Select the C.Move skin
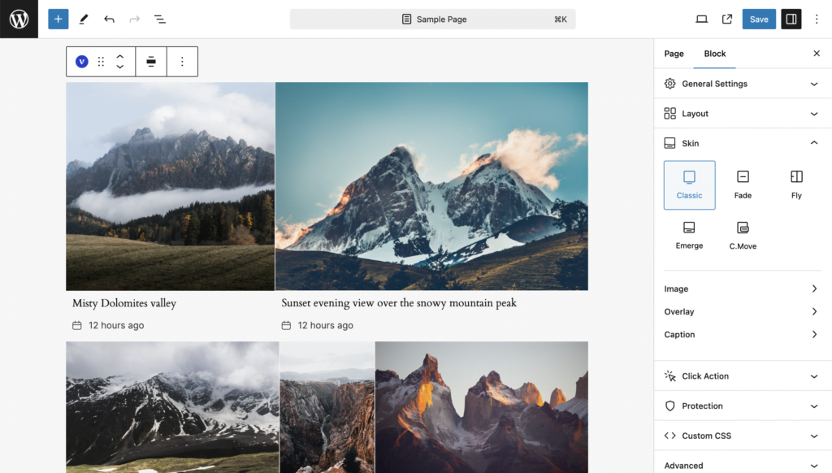The width and height of the screenshot is (832, 473). (743, 236)
